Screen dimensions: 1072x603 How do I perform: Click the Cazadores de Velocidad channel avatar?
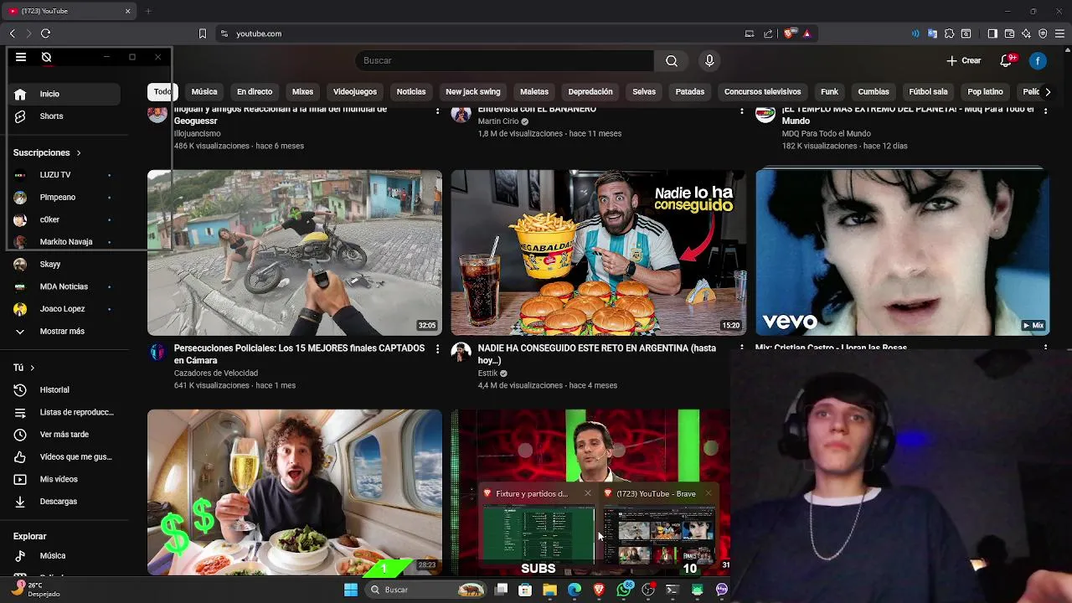click(x=157, y=352)
